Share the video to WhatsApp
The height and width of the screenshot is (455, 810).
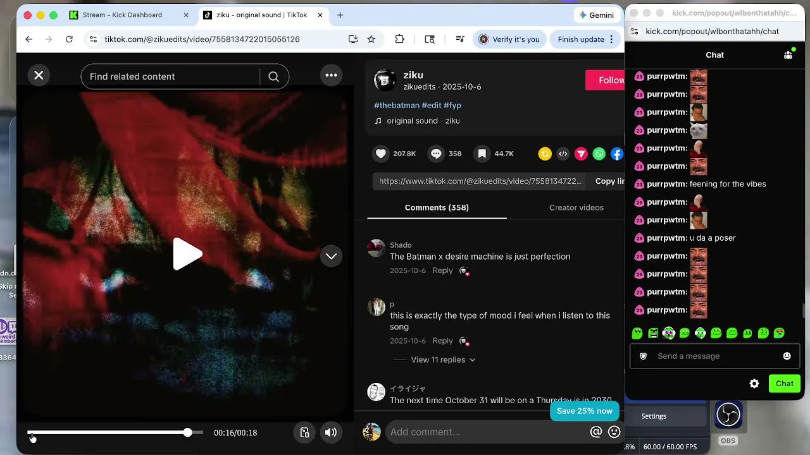599,154
